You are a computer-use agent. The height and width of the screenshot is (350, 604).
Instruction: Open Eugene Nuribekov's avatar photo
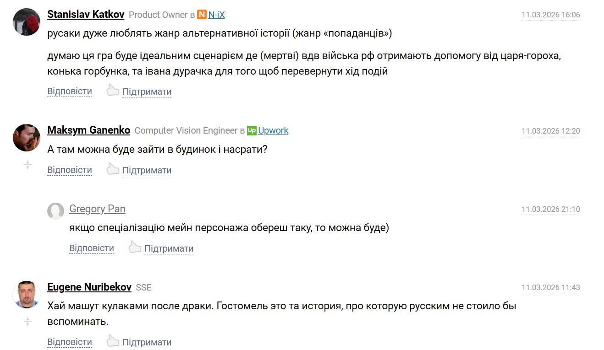pyautogui.click(x=27, y=294)
